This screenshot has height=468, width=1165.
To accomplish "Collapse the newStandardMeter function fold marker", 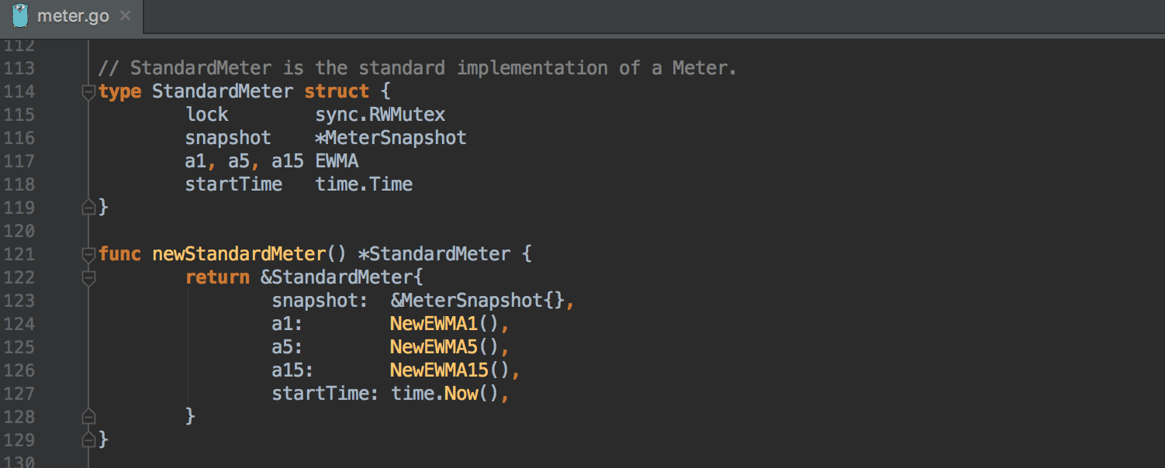I will [x=88, y=254].
